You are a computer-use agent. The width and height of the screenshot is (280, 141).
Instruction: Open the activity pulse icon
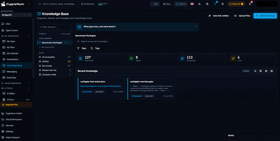(215, 4)
